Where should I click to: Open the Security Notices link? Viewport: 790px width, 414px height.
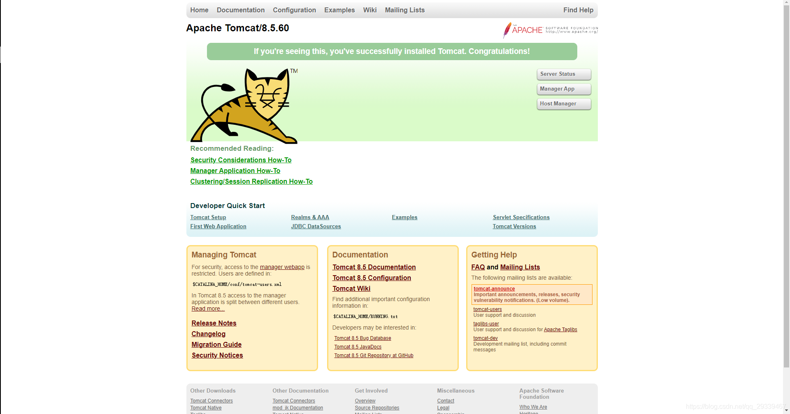pyautogui.click(x=217, y=355)
